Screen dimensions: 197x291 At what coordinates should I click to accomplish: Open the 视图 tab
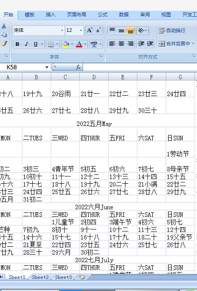coord(166,14)
